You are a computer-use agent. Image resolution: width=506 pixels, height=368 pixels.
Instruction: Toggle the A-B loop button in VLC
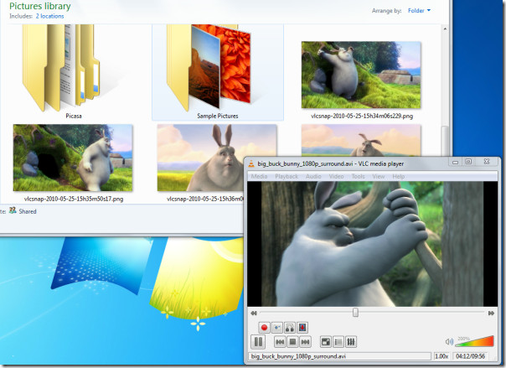click(290, 328)
